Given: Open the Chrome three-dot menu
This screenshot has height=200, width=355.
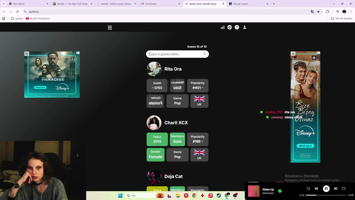Looking at the screenshot, I should (351, 12).
